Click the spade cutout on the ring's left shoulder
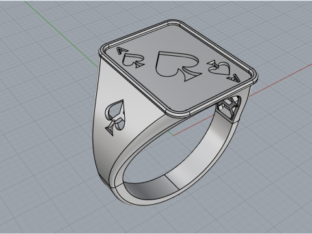Screen dimensions: 312x234 point(115,118)
